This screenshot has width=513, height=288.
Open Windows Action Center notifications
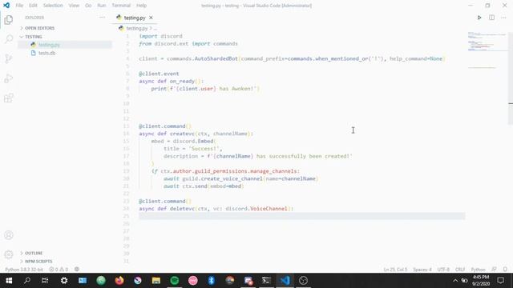coord(500,281)
